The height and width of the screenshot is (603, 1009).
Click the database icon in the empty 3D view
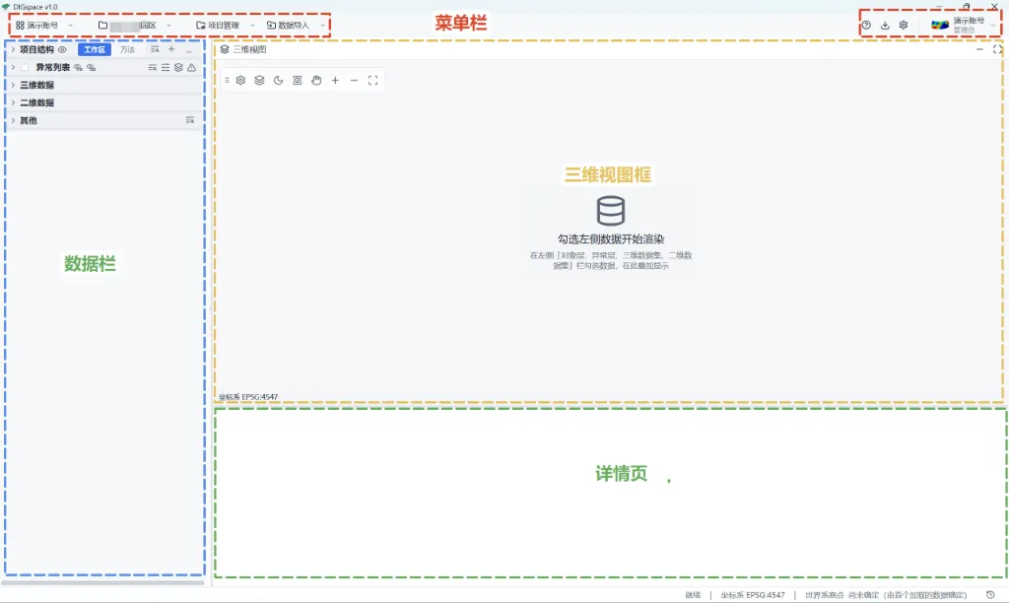[611, 211]
